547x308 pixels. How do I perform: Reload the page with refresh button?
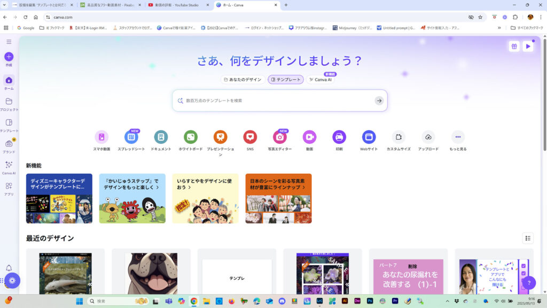pos(26,17)
